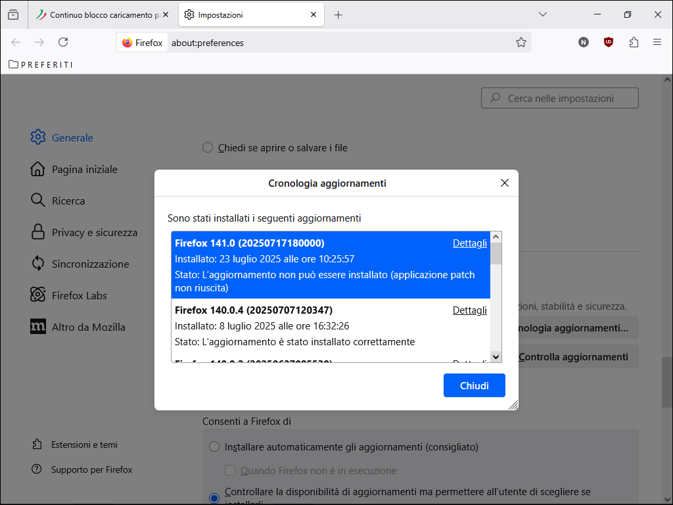Switch to the Continuo blocco caricamento tab
This screenshot has width=673, height=505.
[103, 15]
